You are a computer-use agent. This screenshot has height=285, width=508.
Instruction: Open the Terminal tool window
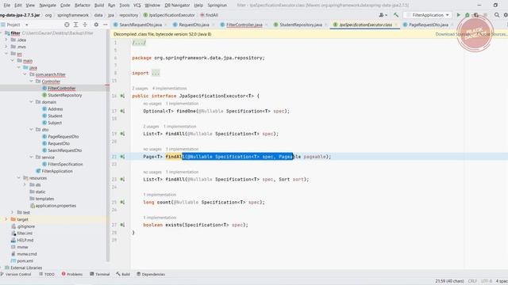tap(100, 275)
